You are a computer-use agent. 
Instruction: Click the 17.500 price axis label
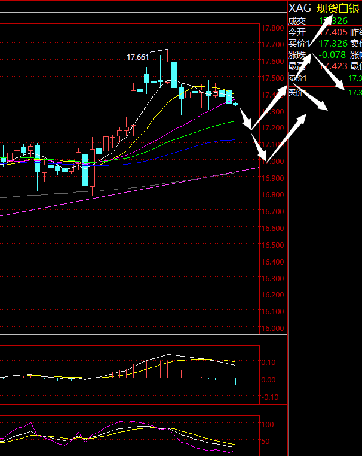pos(272,78)
